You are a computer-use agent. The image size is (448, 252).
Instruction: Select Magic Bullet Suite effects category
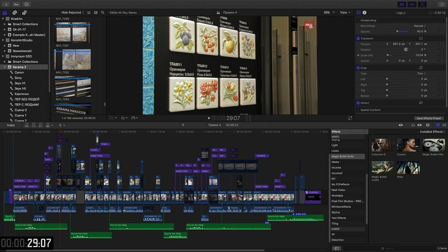(x=342, y=156)
